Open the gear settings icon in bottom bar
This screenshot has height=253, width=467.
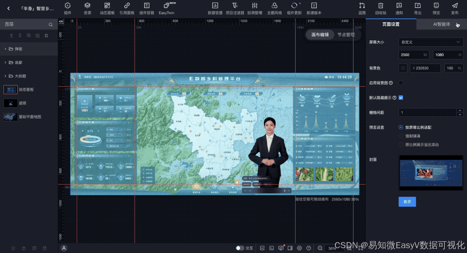pos(299,248)
